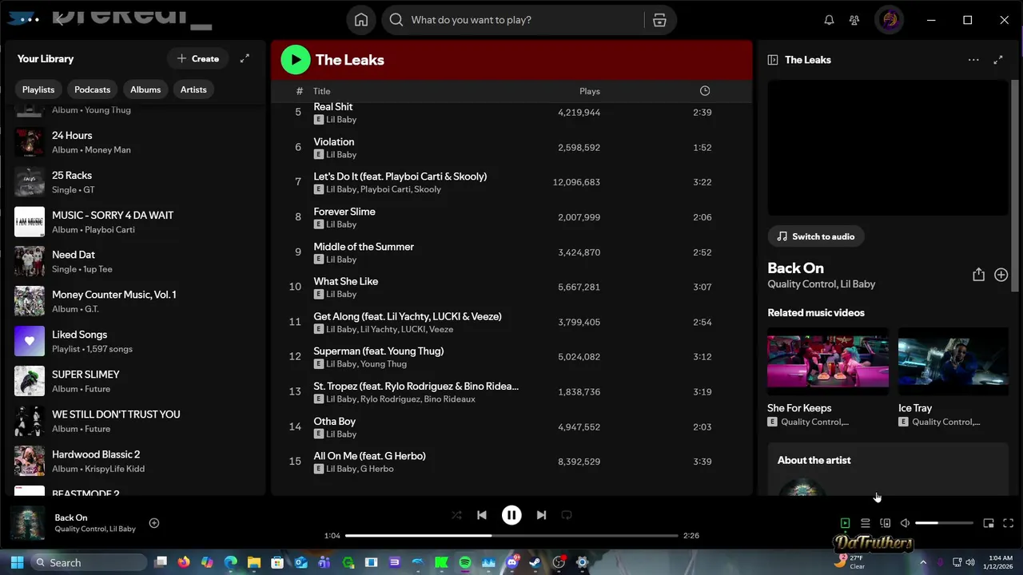This screenshot has height=575, width=1023.
Task: Open the What's New notification bell
Action: click(829, 20)
